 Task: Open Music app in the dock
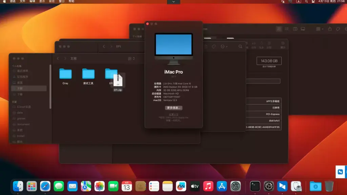point(208,186)
